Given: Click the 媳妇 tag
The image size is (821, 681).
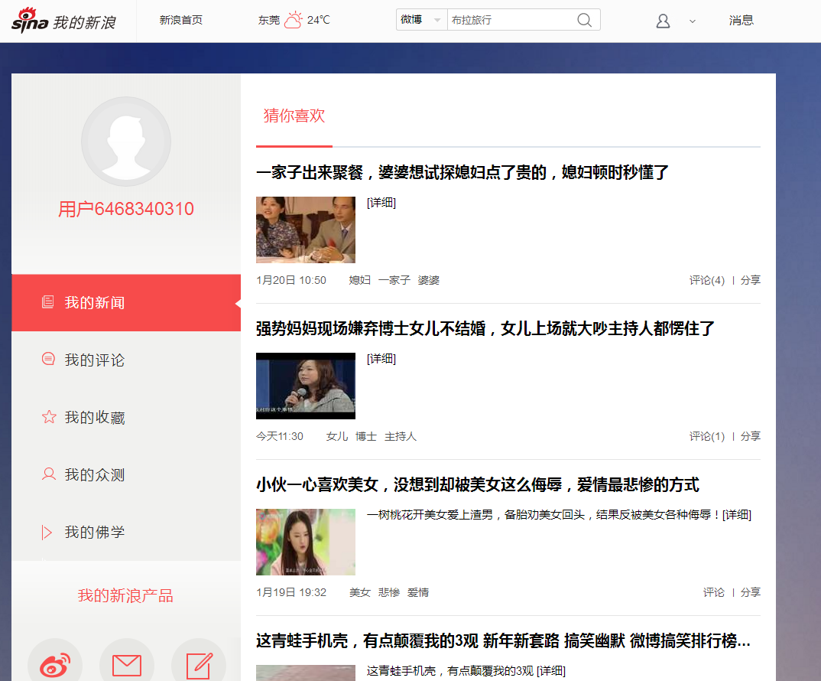Looking at the screenshot, I should coord(360,281).
